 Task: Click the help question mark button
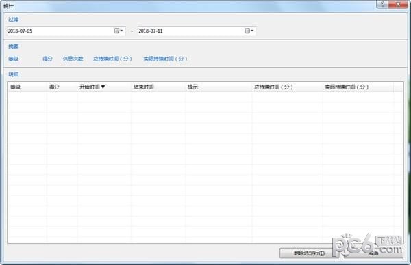[x=382, y=4]
